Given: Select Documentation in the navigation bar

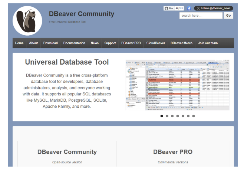Looking at the screenshot, I should (74, 43).
